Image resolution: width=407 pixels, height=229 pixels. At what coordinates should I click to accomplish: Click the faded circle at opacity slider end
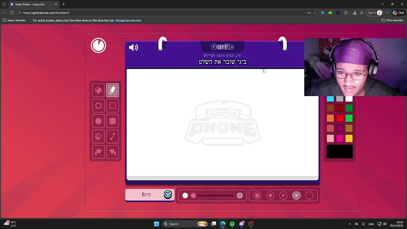pyautogui.click(x=240, y=196)
